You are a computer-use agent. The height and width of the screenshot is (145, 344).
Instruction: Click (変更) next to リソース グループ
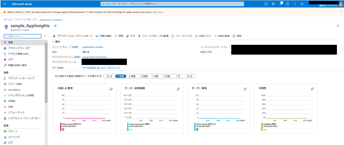click(75, 47)
